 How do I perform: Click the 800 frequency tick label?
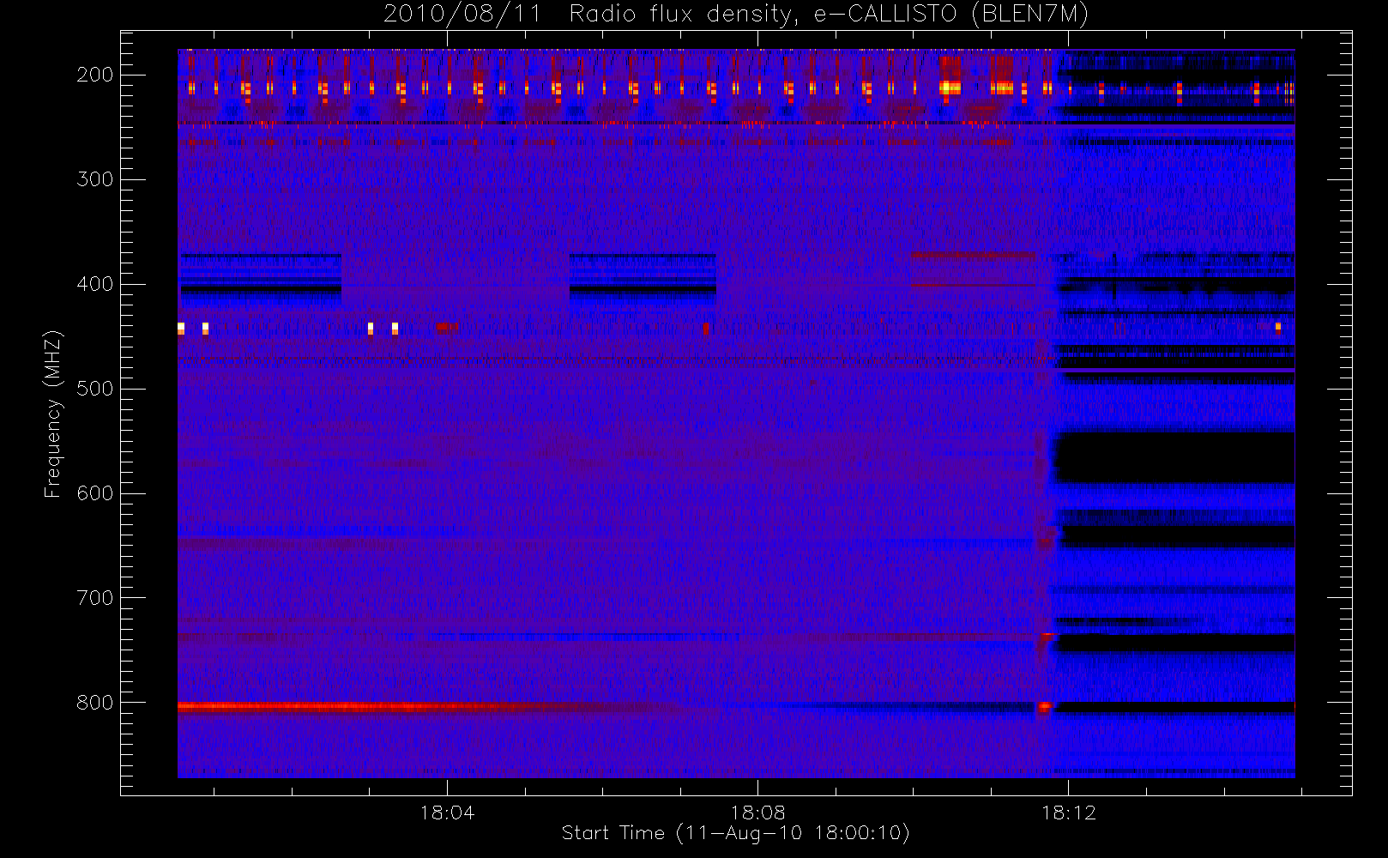(x=94, y=703)
